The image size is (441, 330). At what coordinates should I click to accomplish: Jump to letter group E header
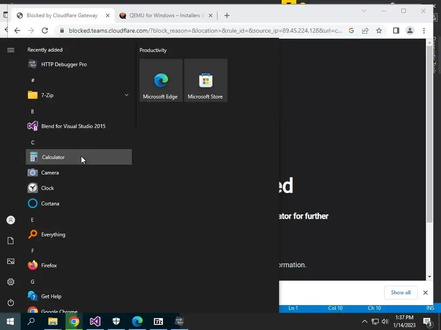click(32, 220)
